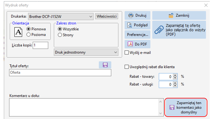210x119 pixels.
Task: Open print preview with Podgląd
Action: 138,25
